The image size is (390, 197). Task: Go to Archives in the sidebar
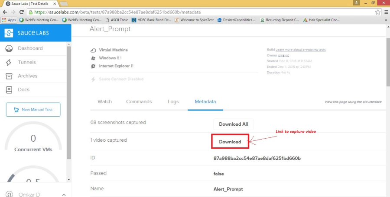(x=27, y=76)
